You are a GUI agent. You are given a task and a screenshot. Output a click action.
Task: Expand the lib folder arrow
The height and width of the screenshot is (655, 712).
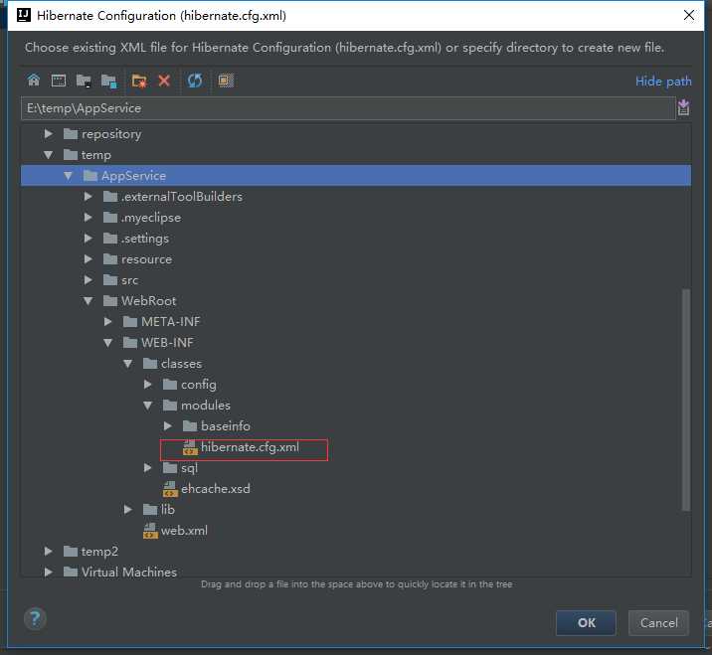[128, 509]
